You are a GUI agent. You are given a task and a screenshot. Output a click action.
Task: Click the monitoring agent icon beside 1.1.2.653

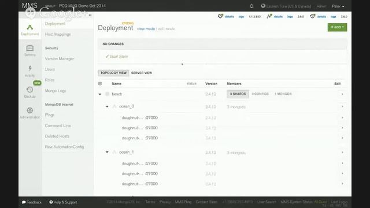pos(220,16)
